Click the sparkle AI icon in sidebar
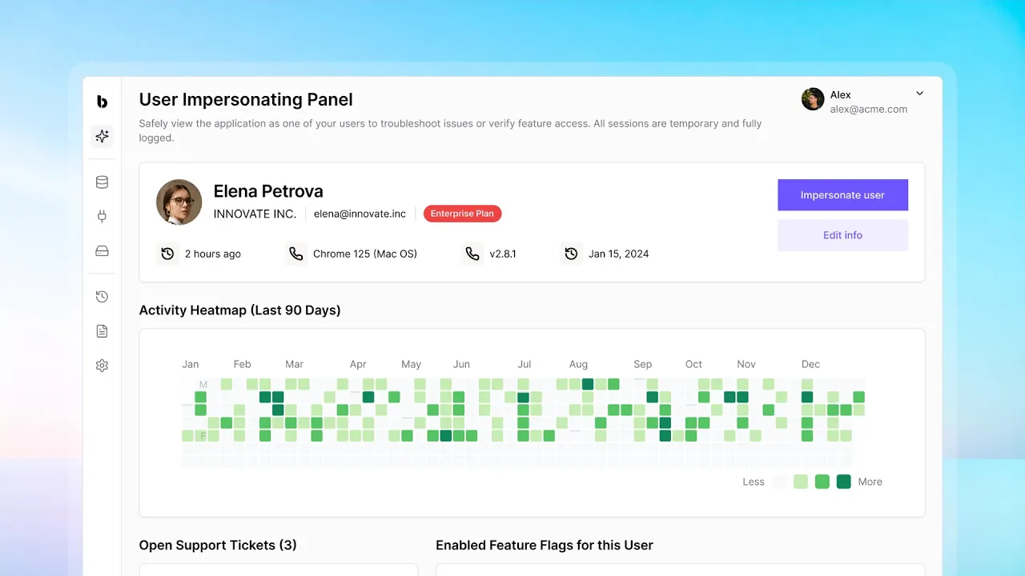Screen dimensions: 1025x576 click(102, 136)
